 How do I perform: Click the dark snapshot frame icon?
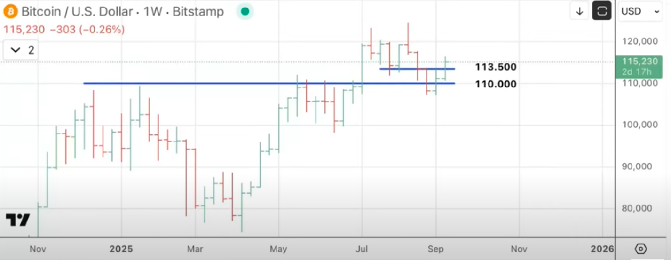601,11
